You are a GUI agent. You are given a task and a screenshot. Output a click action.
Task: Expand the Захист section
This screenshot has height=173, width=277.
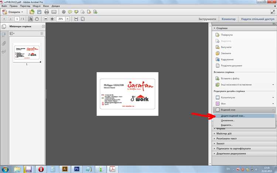[244, 143]
